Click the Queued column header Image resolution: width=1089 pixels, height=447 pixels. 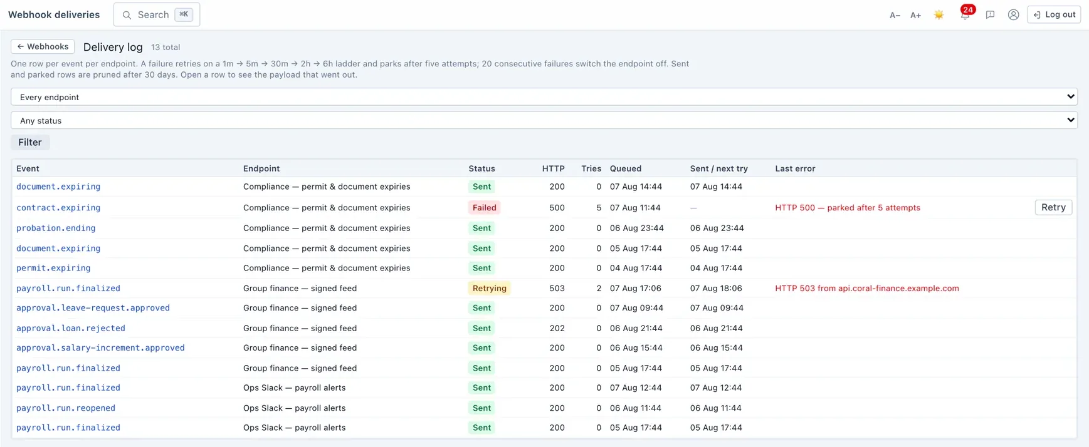(626, 168)
